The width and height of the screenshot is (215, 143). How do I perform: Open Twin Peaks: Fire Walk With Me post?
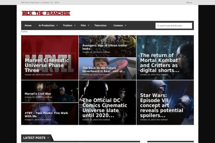pyautogui.click(x=46, y=114)
